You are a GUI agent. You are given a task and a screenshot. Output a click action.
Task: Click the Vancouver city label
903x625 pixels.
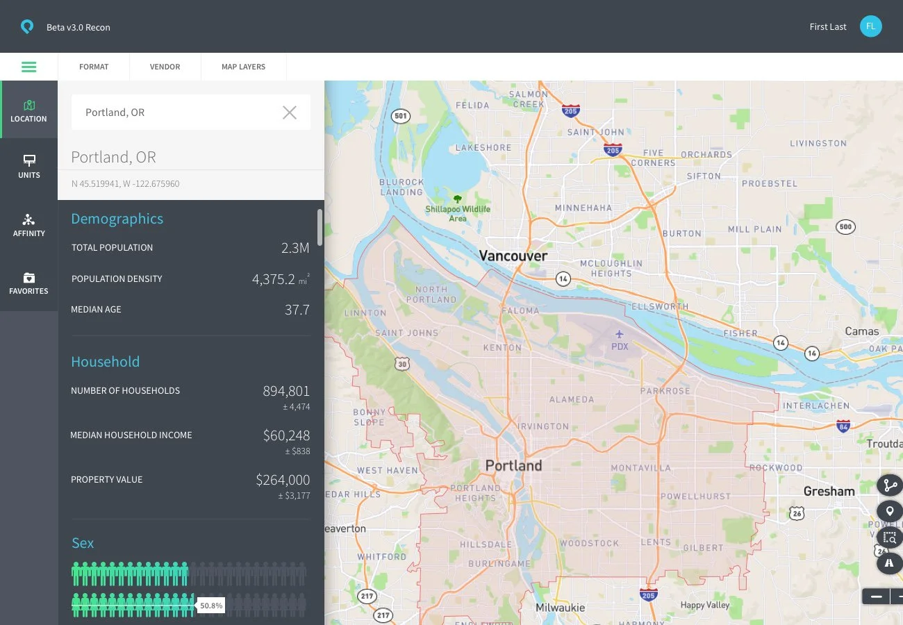513,256
